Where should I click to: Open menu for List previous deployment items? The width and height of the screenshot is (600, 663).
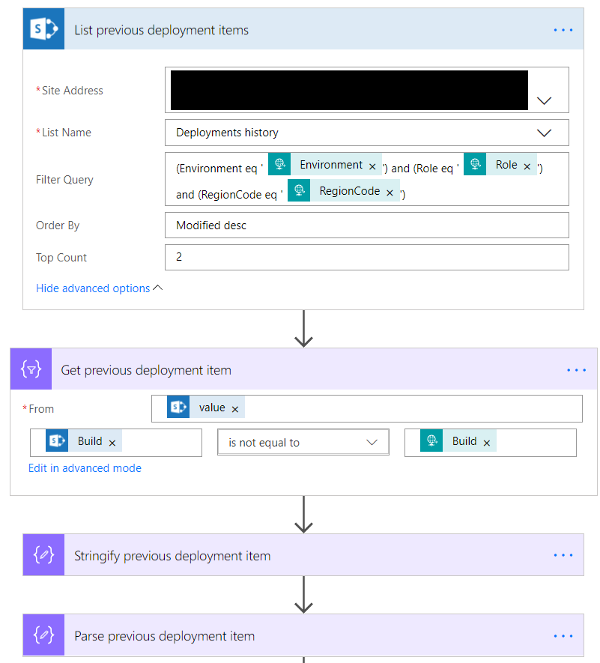click(563, 30)
